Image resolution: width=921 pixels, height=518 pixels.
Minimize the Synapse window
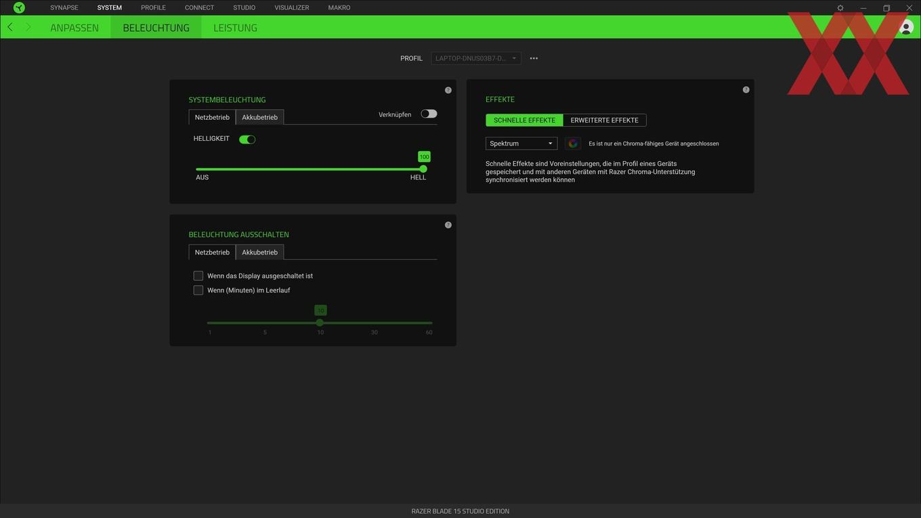coord(863,8)
